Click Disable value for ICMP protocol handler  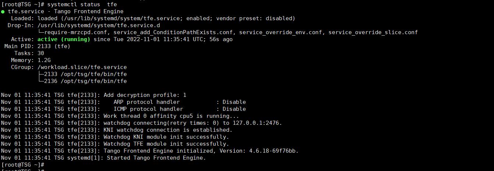(234, 109)
